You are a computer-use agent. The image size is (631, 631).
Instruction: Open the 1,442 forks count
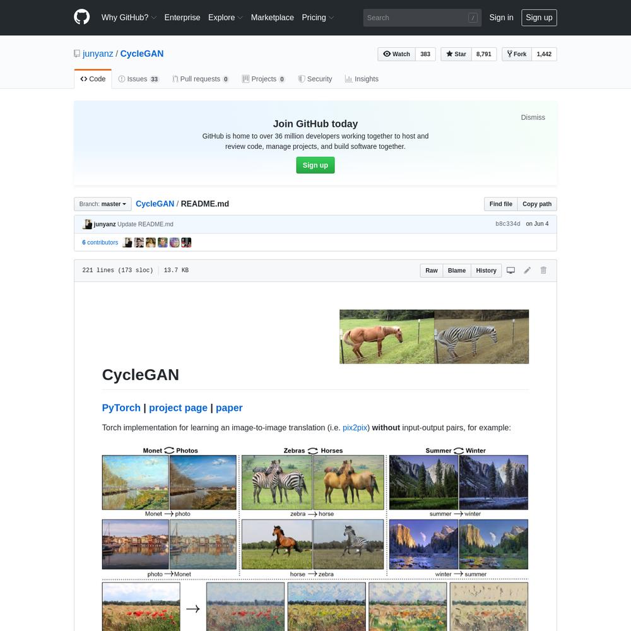[x=544, y=54]
